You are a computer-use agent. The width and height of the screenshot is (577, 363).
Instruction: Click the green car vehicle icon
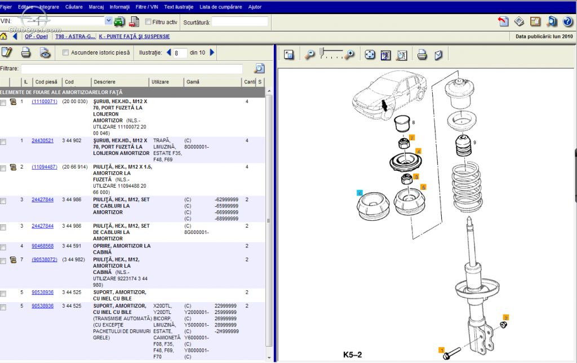(x=119, y=22)
